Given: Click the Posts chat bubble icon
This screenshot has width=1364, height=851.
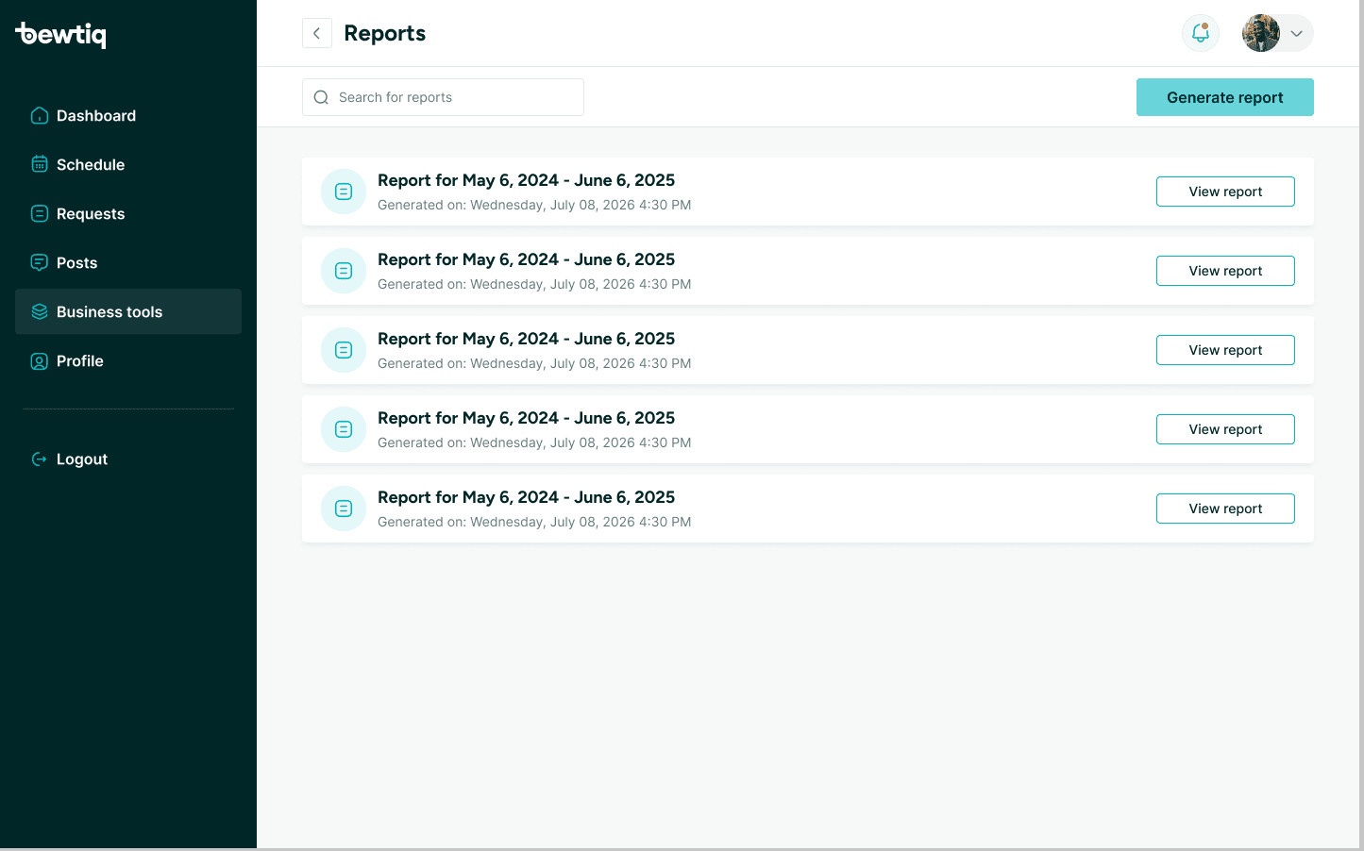Looking at the screenshot, I should [x=40, y=262].
